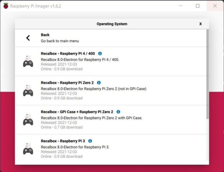Click the gamepad icon for Raspberry Pi Zero 2
224x172 pixels.
pyautogui.click(x=28, y=90)
